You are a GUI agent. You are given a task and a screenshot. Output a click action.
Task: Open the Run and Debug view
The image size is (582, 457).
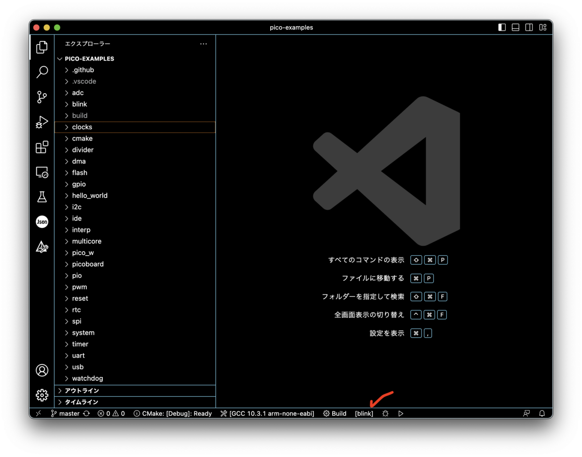click(x=42, y=122)
